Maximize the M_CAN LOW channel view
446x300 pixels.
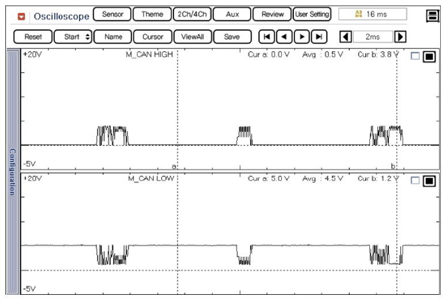point(429,181)
